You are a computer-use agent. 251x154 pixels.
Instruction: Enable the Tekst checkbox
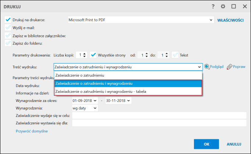click(x=175, y=55)
